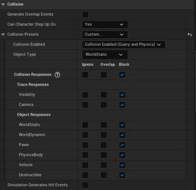Open the Collision Enabled dropdown
The width and height of the screenshot is (196, 190).
click(x=124, y=45)
